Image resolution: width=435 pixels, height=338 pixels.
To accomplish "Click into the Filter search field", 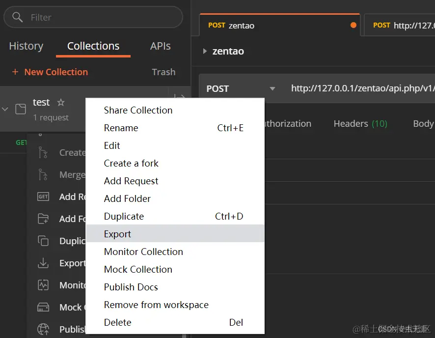I will point(93,17).
